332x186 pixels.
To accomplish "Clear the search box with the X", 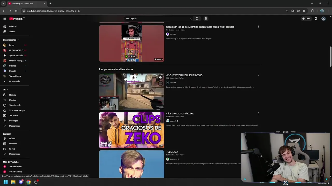I will tap(191, 19).
